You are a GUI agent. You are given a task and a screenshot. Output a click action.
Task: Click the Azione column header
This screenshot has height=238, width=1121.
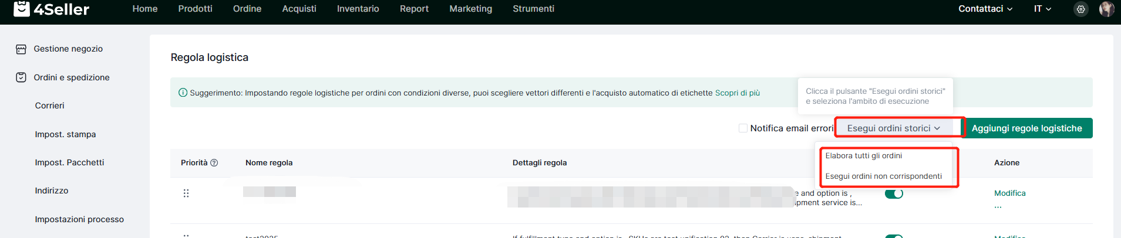click(1006, 163)
